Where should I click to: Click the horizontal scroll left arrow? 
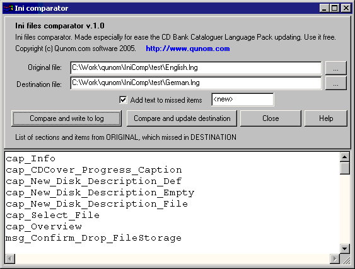click(10, 258)
